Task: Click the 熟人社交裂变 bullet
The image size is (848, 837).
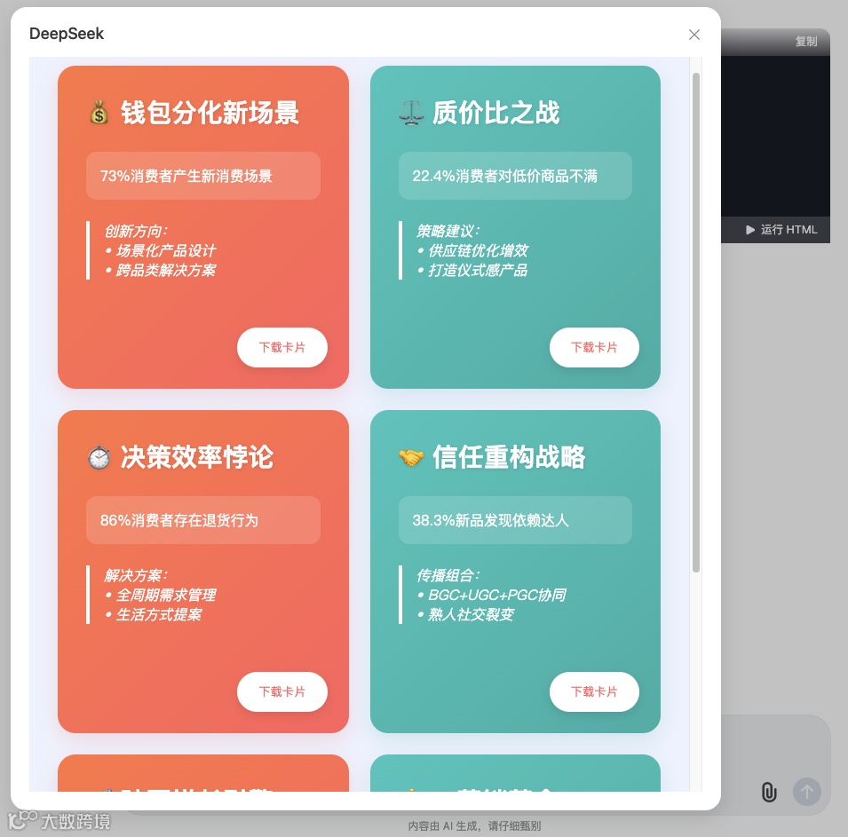Action: click(465, 614)
